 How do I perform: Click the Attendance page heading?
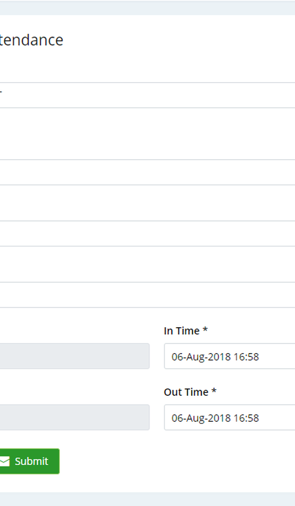[x=31, y=40]
